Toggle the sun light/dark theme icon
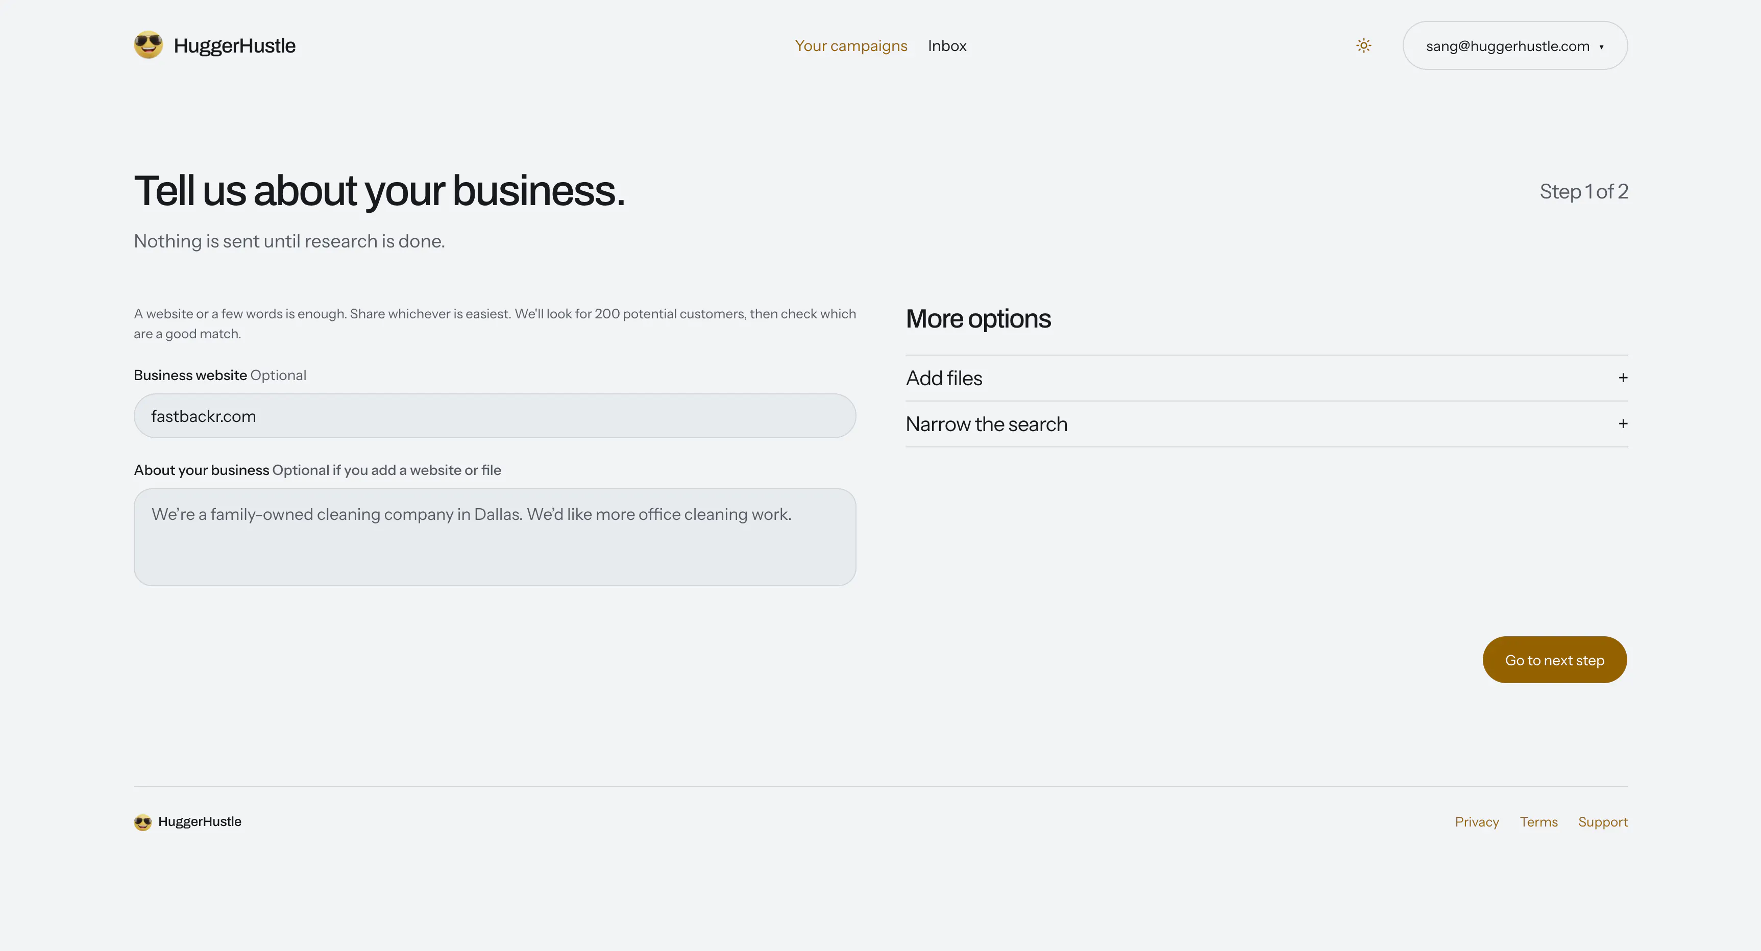The width and height of the screenshot is (1761, 951). coord(1363,46)
